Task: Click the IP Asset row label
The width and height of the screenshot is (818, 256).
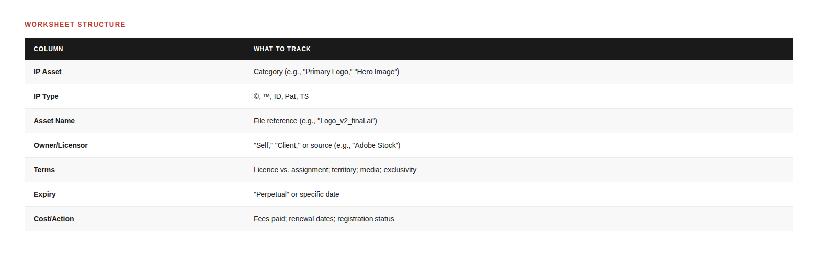Action: 48,72
